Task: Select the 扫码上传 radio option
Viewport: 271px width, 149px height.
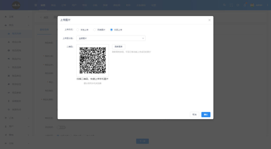Action: point(111,30)
